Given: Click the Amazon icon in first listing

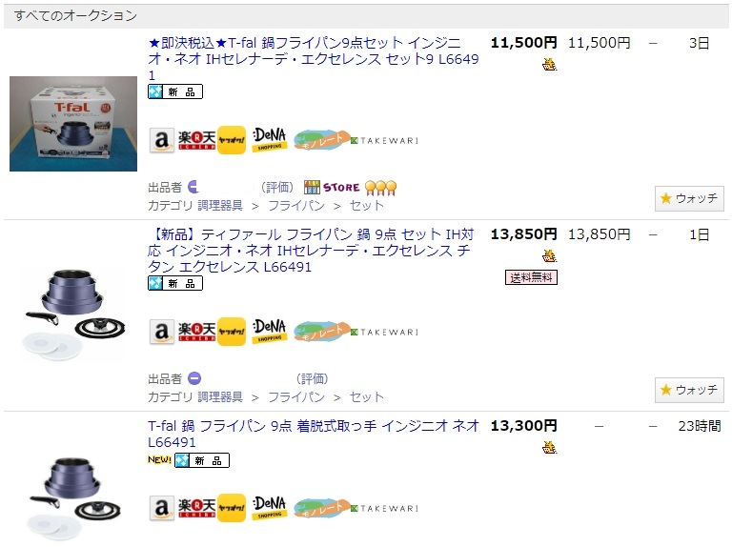Looking at the screenshot, I should (161, 139).
